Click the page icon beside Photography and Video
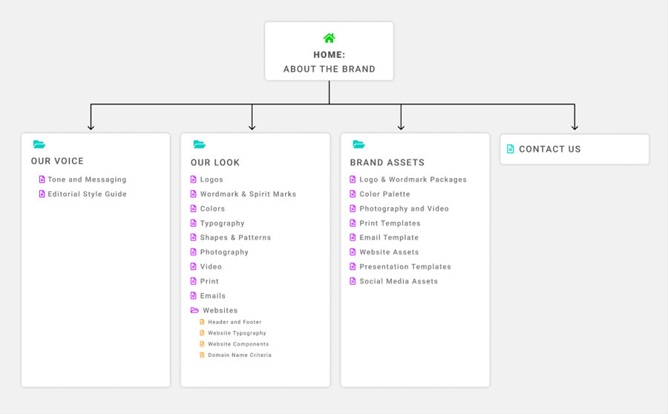 tap(353, 208)
